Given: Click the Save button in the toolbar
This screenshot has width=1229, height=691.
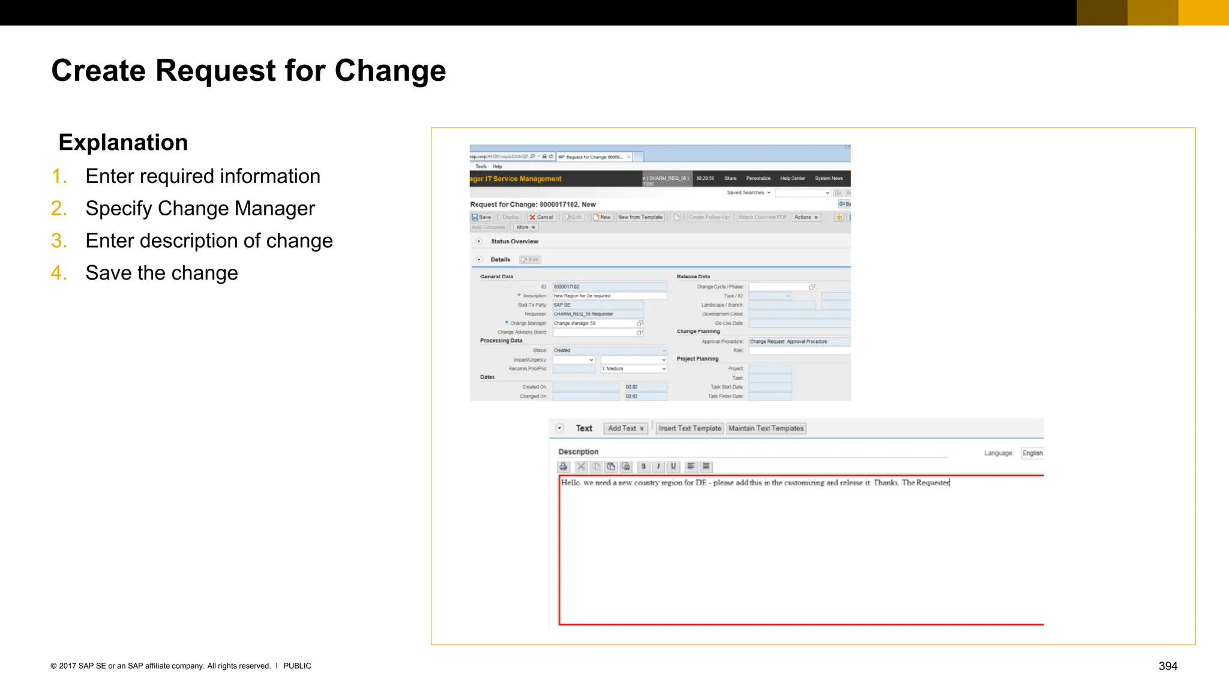Looking at the screenshot, I should click(481, 217).
